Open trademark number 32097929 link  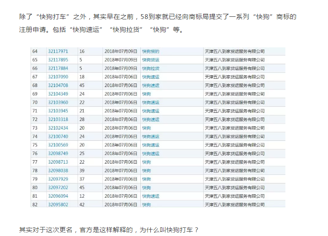[58, 179]
